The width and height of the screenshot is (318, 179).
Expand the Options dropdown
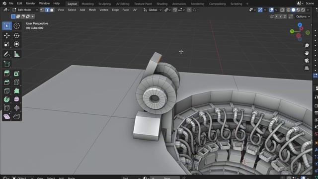303,16
